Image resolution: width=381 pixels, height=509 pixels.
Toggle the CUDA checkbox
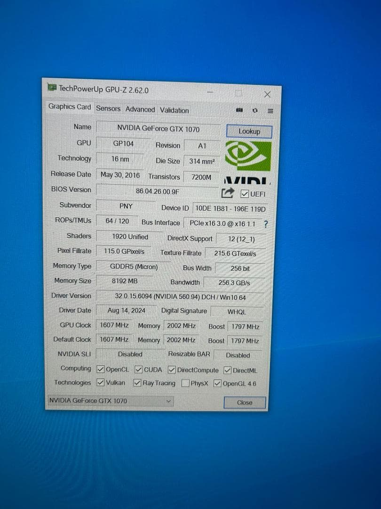pyautogui.click(x=138, y=369)
